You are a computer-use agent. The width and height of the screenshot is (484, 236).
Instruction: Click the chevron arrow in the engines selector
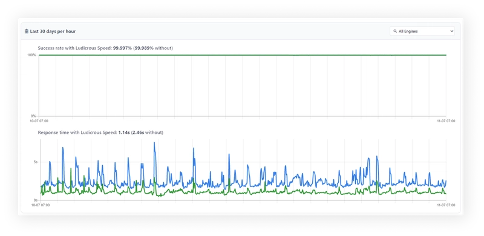point(451,31)
